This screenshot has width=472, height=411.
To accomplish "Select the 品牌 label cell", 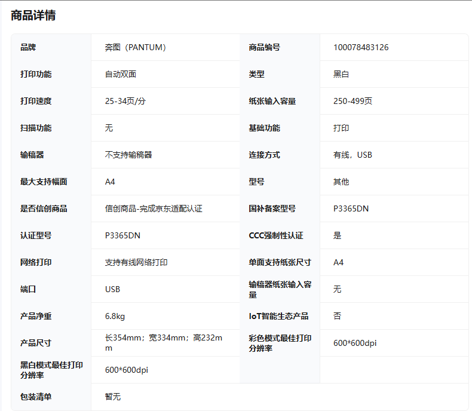I will [x=28, y=47].
